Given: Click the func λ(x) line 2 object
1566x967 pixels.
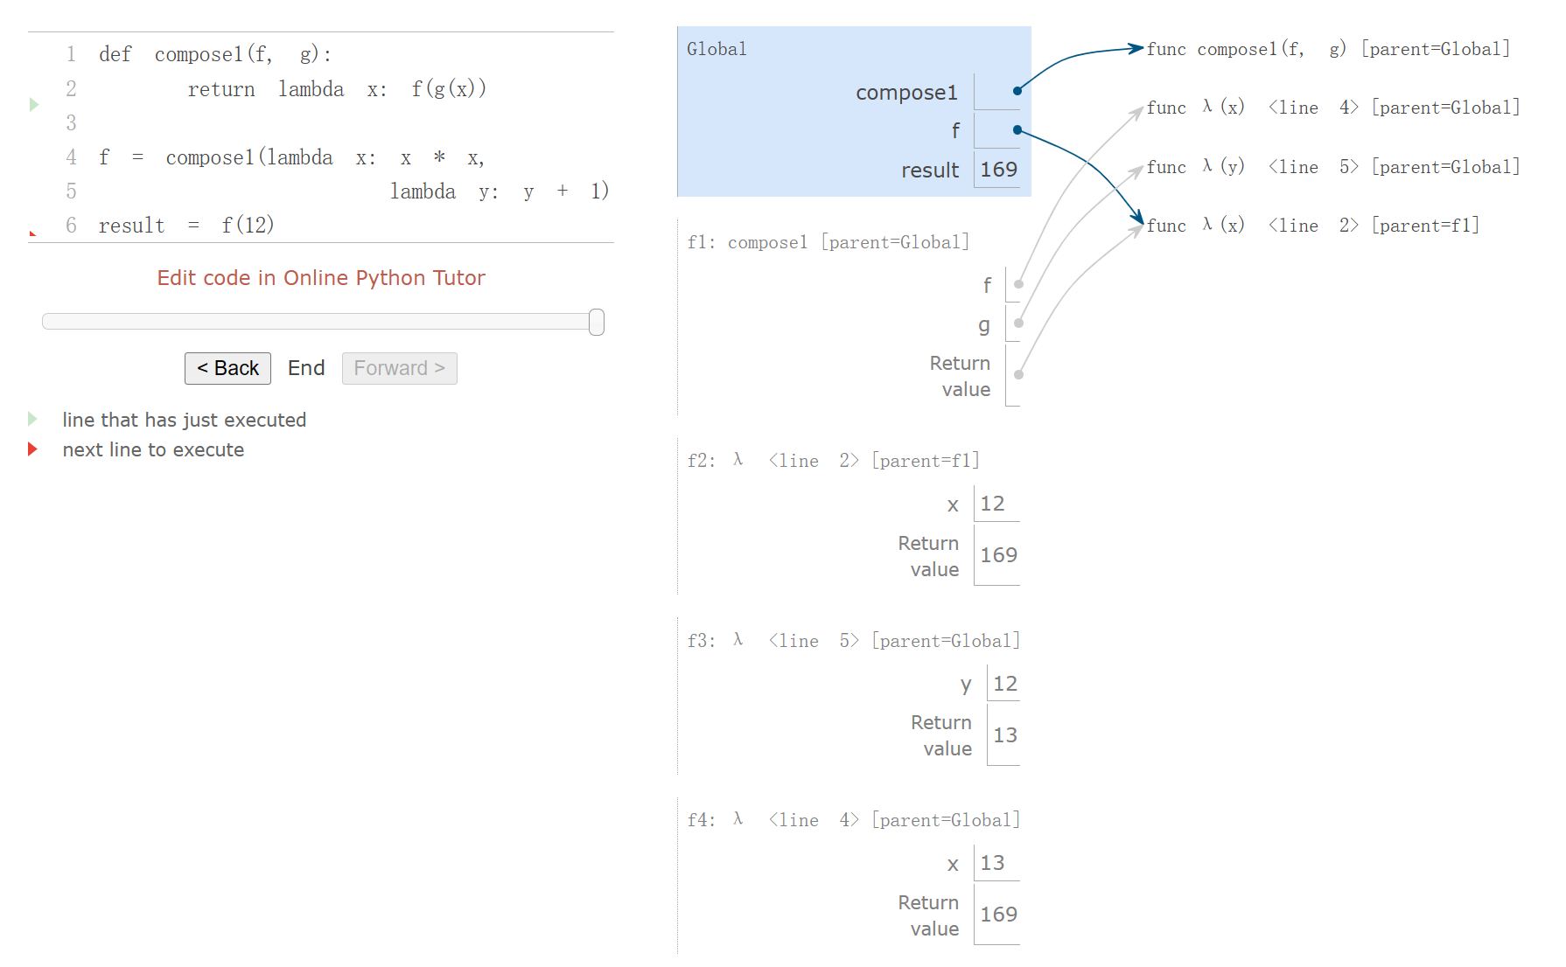Looking at the screenshot, I should 1312,226.
